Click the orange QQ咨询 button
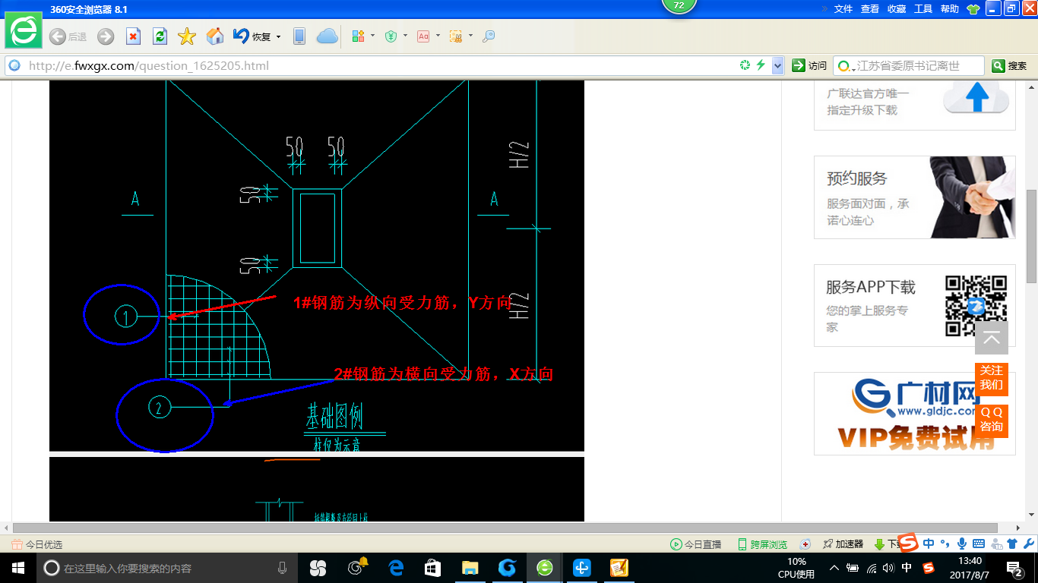The height and width of the screenshot is (583, 1038). [992, 420]
